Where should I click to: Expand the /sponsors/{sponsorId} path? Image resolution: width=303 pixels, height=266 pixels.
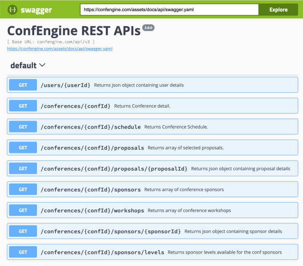pyautogui.click(x=111, y=231)
